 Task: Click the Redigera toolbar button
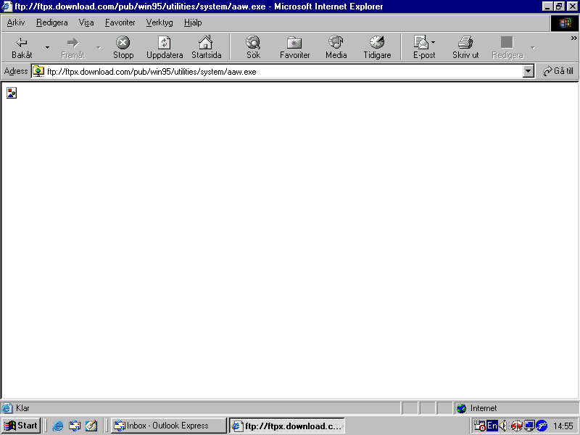pos(507,47)
